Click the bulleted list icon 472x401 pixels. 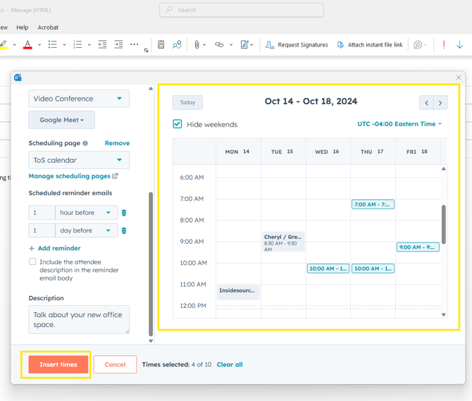(53, 44)
